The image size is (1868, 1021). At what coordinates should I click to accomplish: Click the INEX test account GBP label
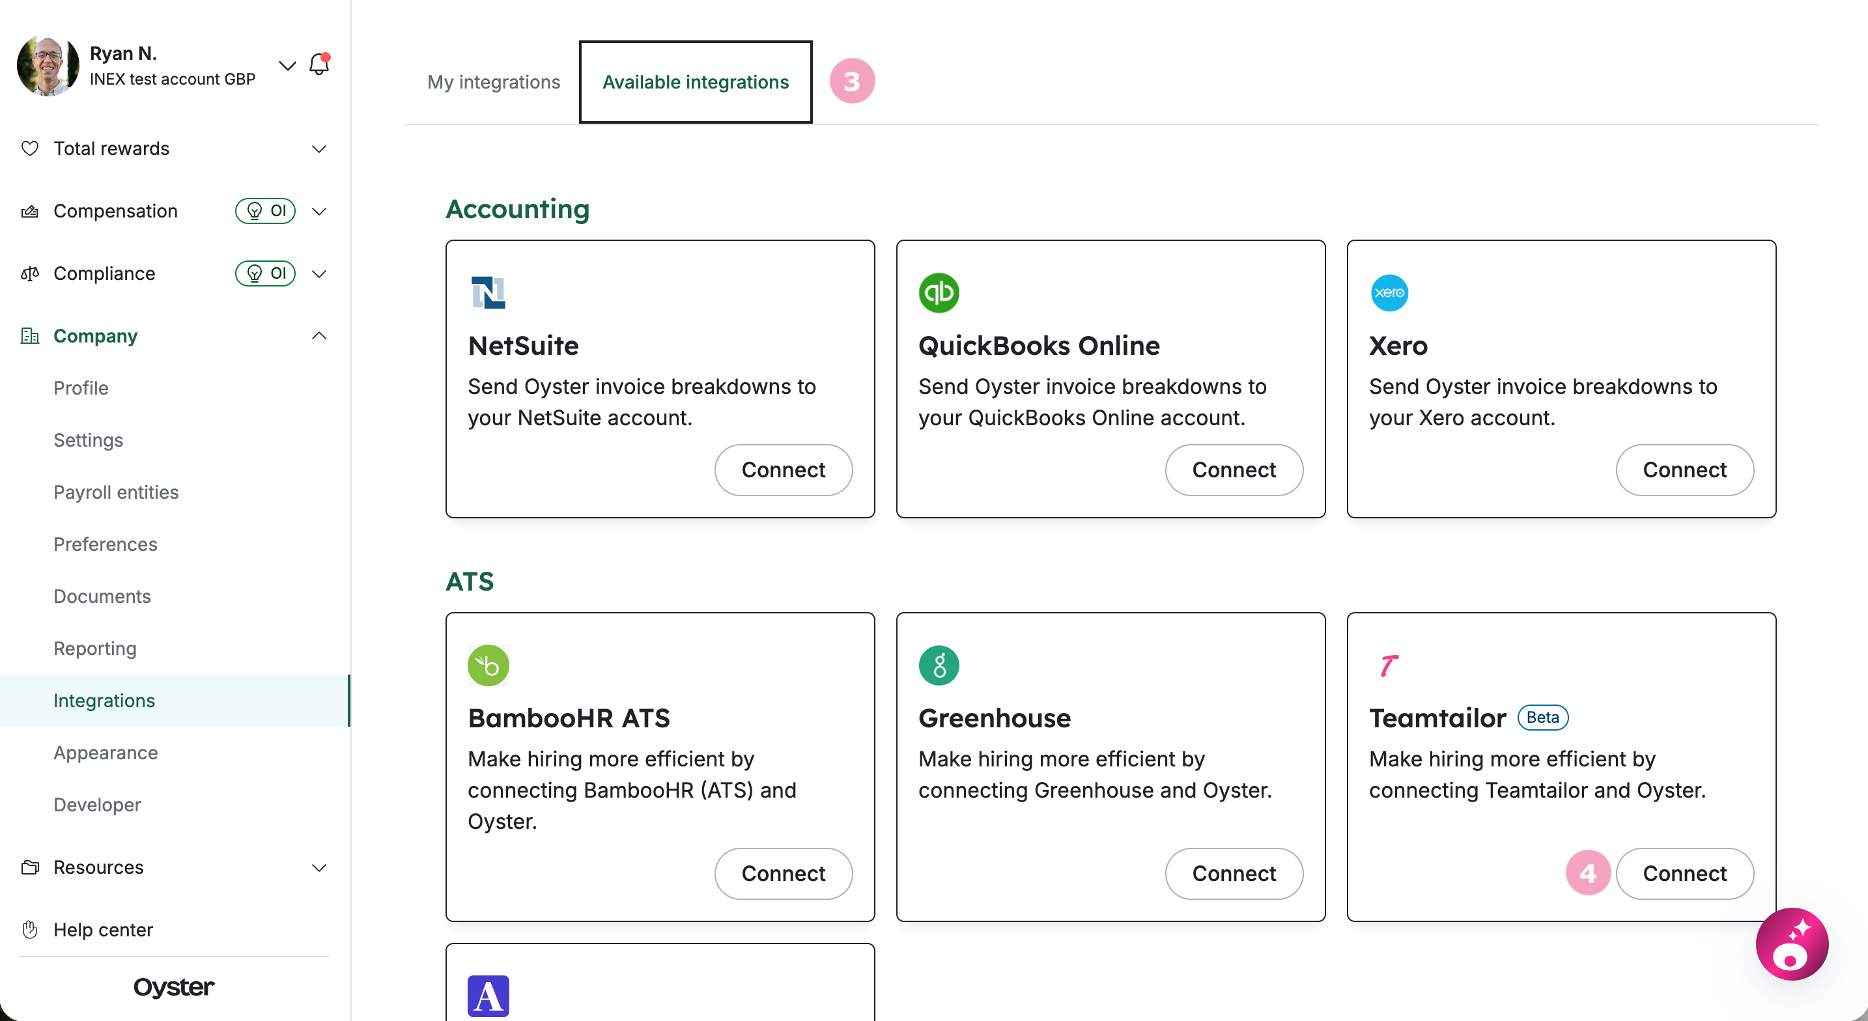coord(173,79)
